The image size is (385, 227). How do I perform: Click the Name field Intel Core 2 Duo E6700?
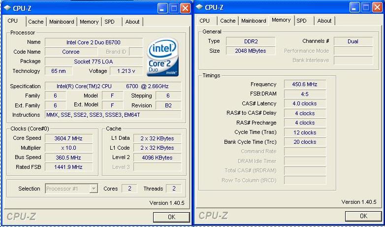click(x=94, y=42)
